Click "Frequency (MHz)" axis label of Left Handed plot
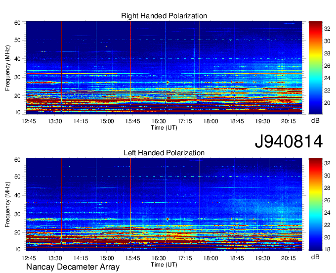Screen dimensions: 336x273 (x=7, y=205)
